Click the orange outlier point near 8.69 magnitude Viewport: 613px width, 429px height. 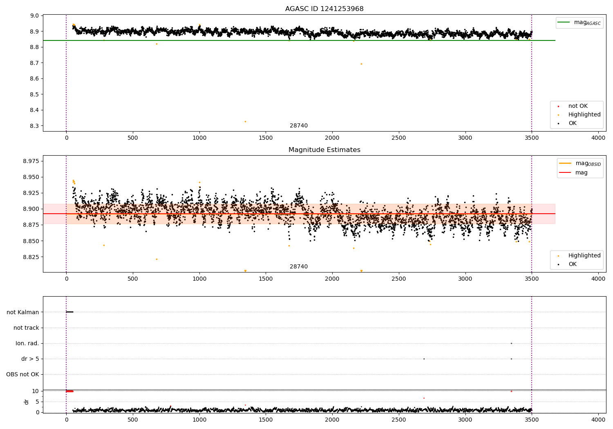[x=361, y=64]
